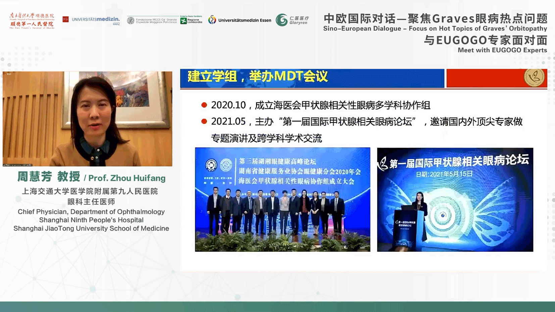Click the gold round emblem on slide header

pyautogui.click(x=534, y=77)
